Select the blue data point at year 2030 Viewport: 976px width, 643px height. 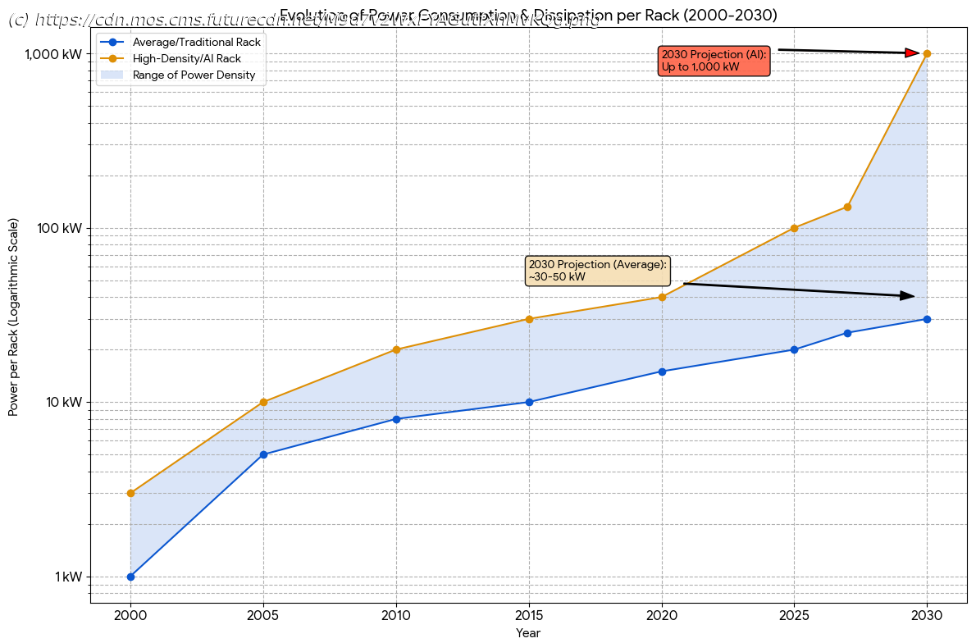927,319
